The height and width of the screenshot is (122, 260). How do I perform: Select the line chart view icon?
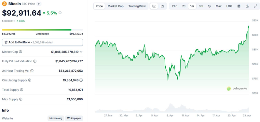click(154, 6)
